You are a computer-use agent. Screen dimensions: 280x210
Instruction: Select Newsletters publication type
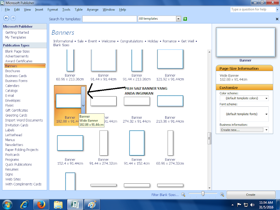pyautogui.click(x=14, y=145)
